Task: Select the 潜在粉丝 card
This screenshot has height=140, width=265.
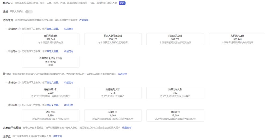Action: click(x=175, y=116)
